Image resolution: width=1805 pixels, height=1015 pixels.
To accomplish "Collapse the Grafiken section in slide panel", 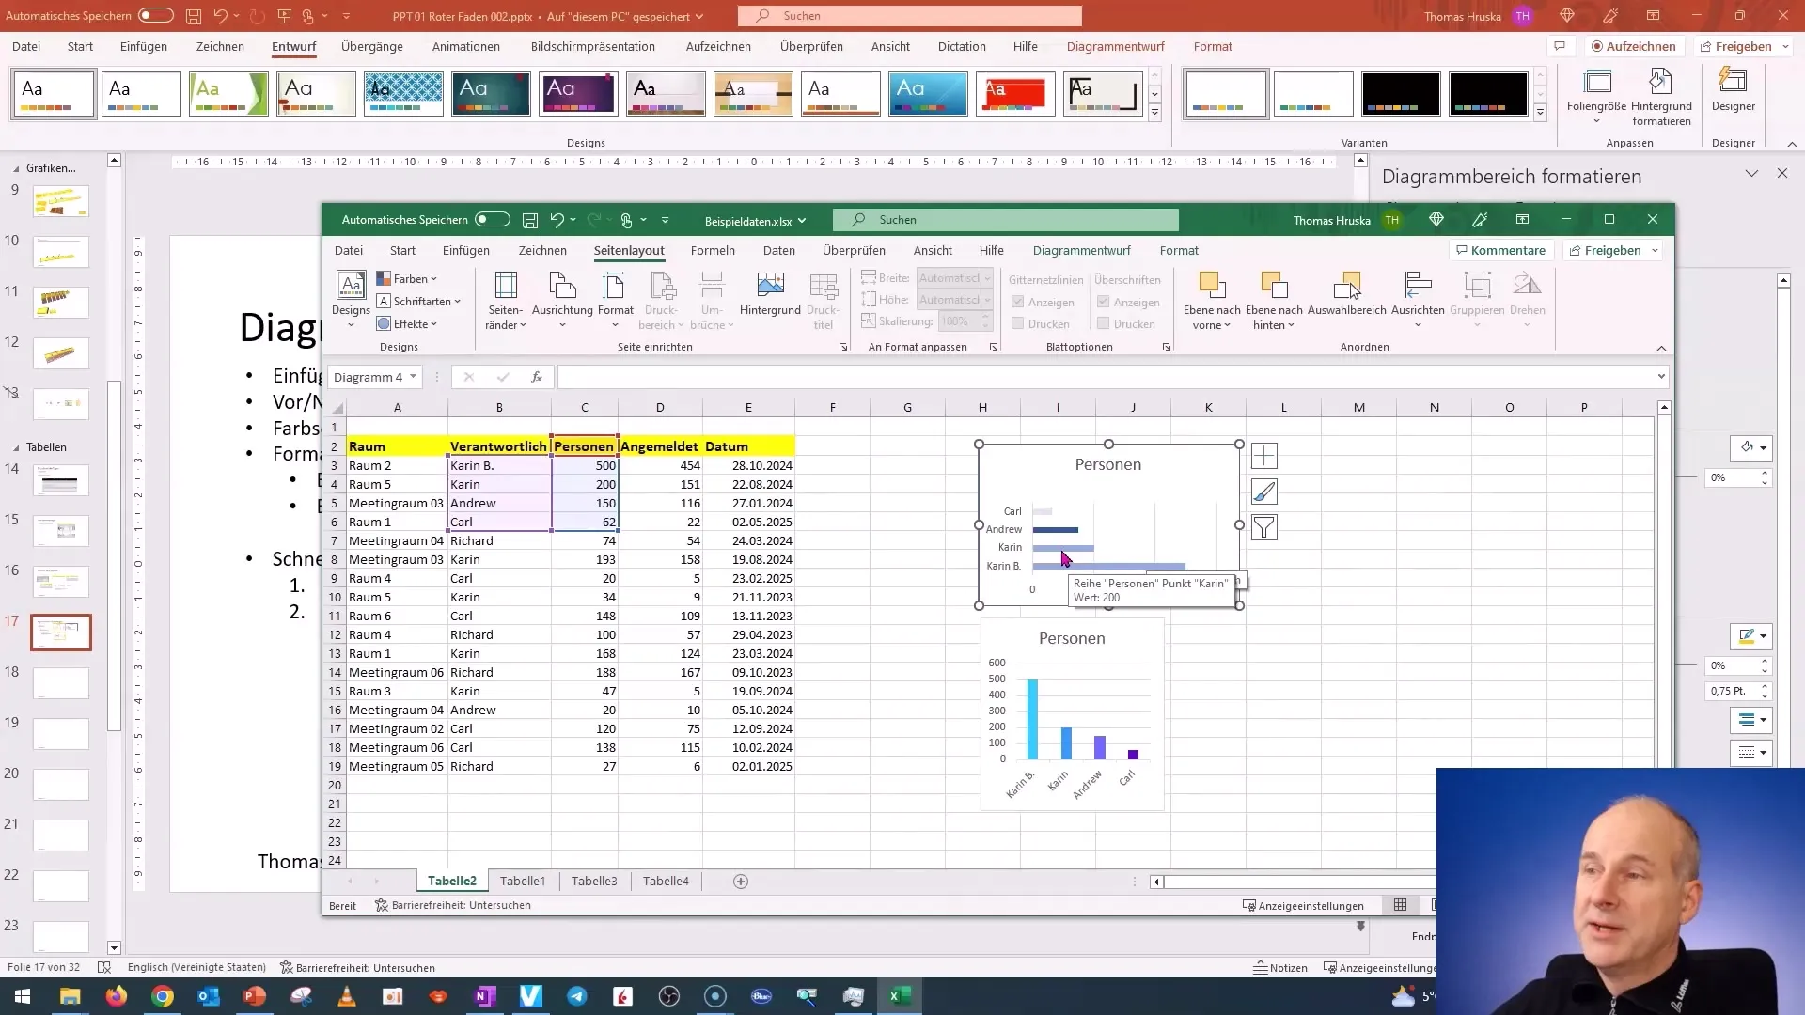I will [x=16, y=169].
